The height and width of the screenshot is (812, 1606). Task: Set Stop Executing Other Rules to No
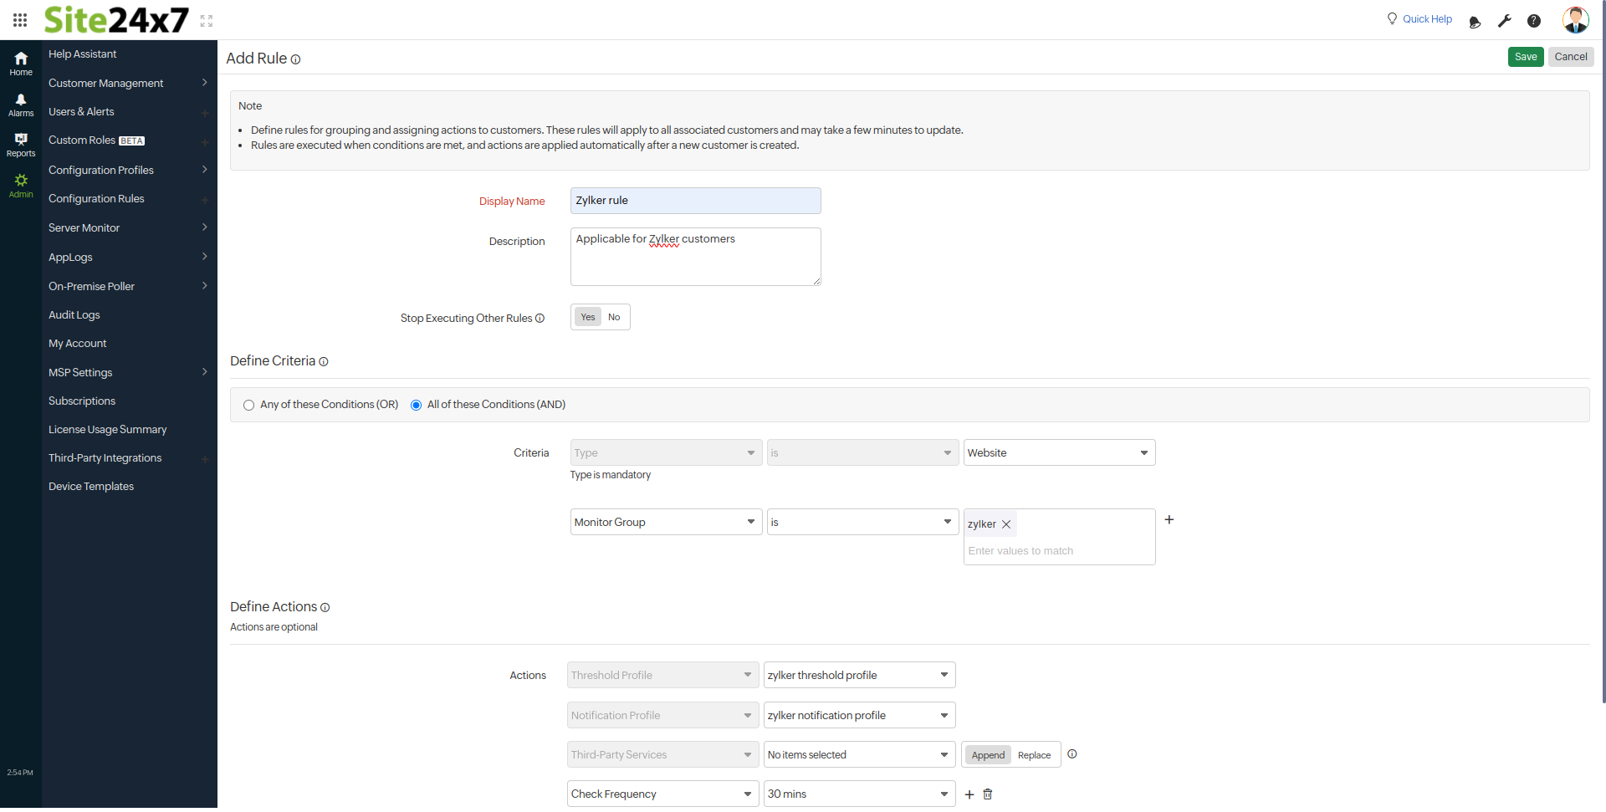(x=614, y=317)
